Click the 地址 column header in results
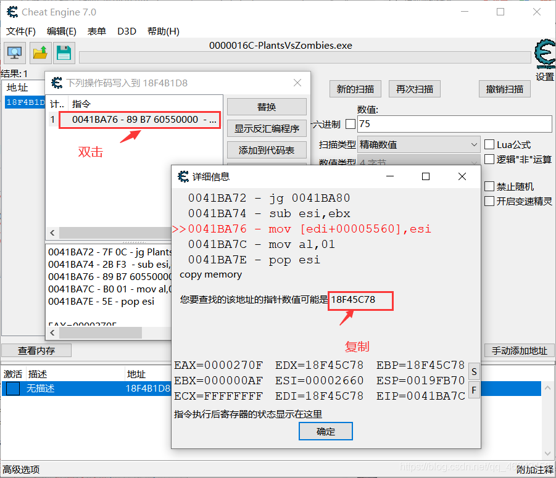 [17, 88]
